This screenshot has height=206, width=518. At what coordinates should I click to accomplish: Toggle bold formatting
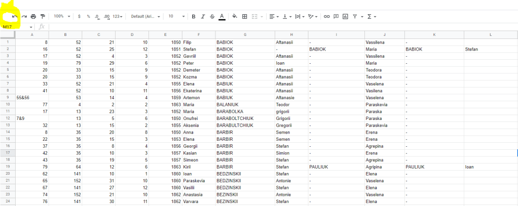point(194,17)
